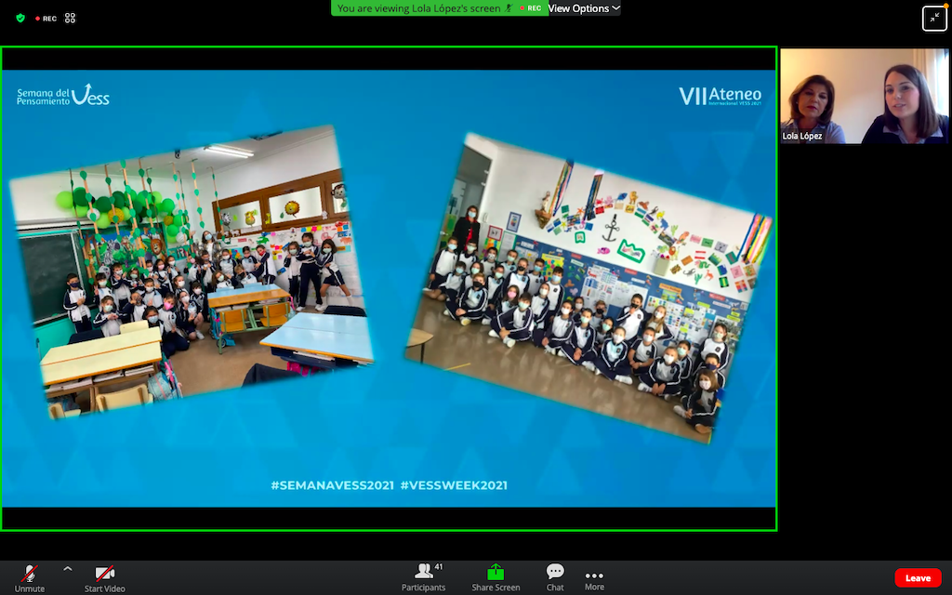Exit full screen with the collapse arrows icon
952x595 pixels.
pos(934,19)
